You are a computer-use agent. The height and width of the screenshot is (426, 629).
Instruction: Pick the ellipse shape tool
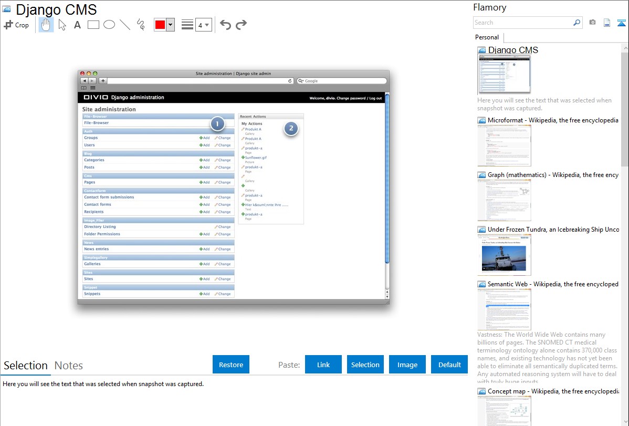(x=109, y=25)
